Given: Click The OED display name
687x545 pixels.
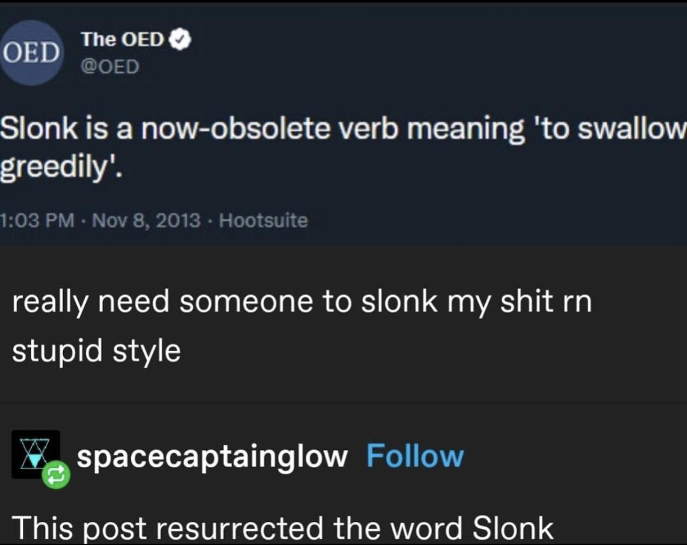Looking at the screenshot, I should [121, 38].
